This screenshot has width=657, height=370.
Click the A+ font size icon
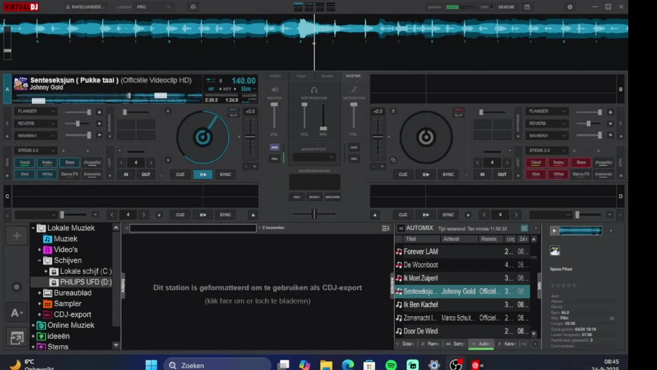(x=16, y=313)
